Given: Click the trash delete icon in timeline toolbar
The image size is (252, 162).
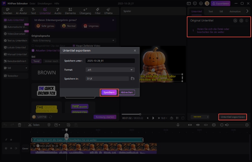Looking at the screenshot, I should point(20,125).
